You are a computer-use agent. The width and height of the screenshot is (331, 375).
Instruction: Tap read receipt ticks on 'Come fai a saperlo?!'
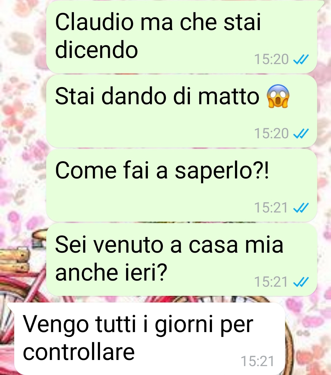(x=301, y=208)
